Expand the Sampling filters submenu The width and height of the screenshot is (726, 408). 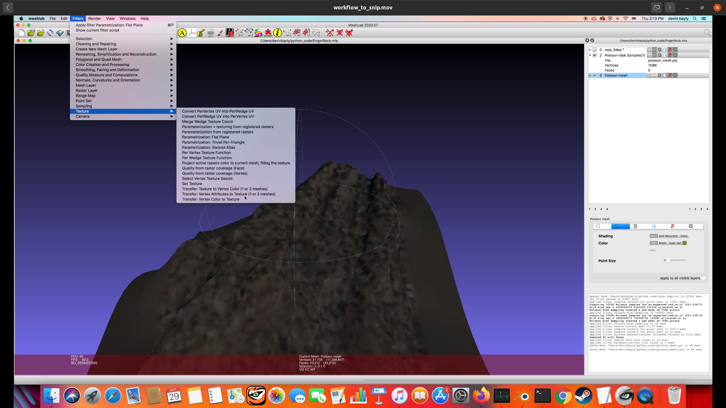coord(123,106)
